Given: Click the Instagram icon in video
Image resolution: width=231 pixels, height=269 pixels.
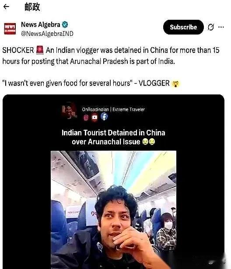Looking at the screenshot, I should [x=86, y=118].
